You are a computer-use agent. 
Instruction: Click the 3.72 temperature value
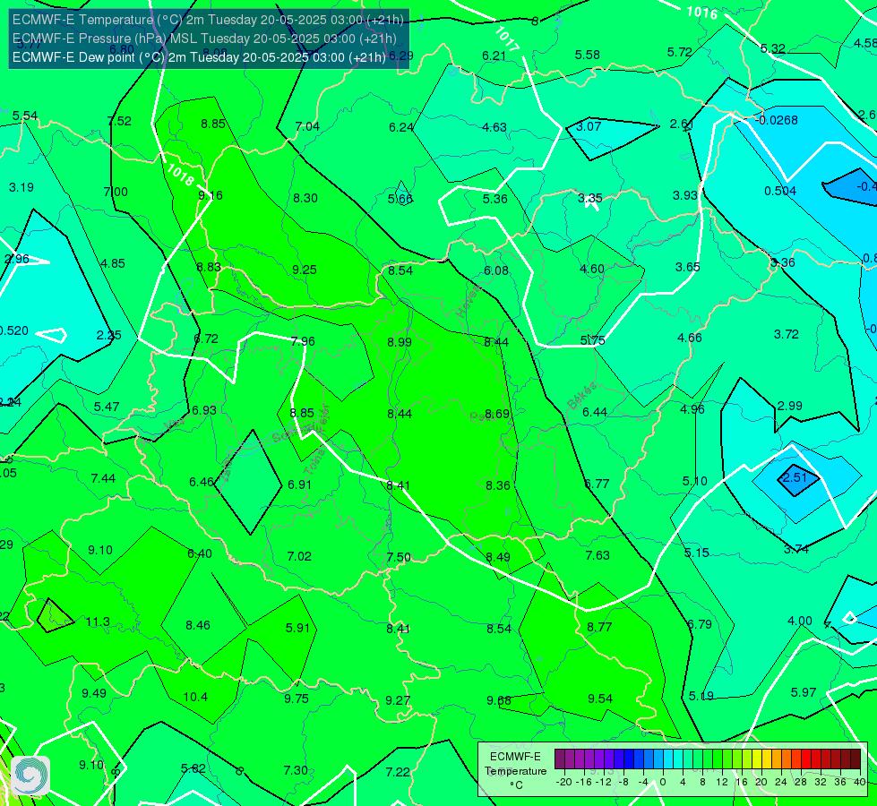pos(787,334)
